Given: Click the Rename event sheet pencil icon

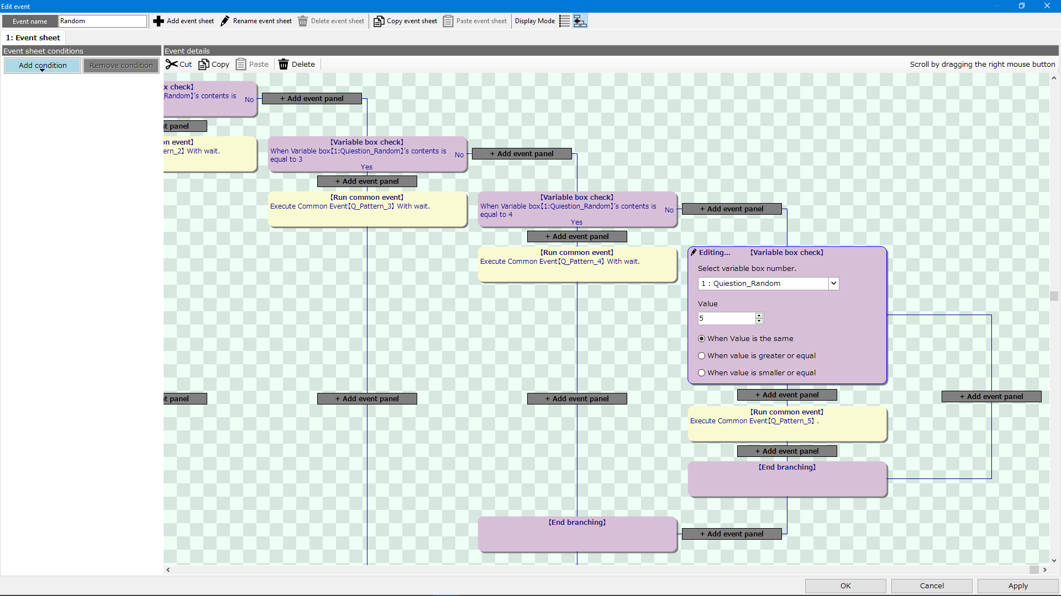Looking at the screenshot, I should [225, 21].
